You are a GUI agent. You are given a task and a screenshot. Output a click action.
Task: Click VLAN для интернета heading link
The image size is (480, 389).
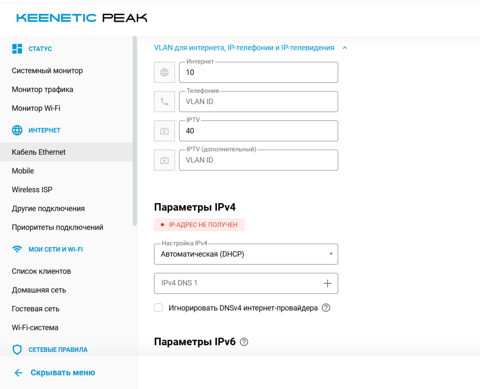[244, 48]
